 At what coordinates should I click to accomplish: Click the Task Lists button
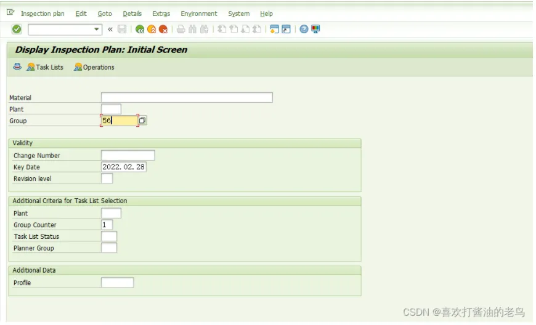click(45, 67)
